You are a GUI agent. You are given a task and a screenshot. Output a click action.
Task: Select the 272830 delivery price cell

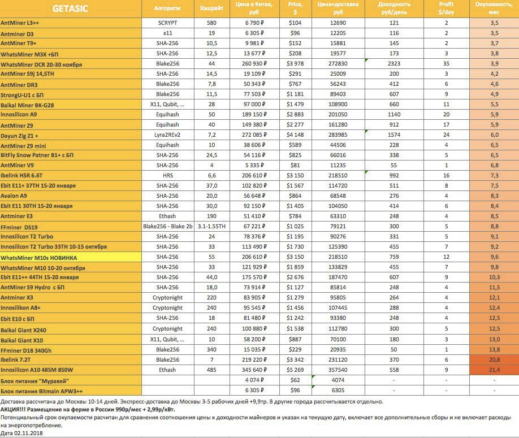[x=338, y=64]
